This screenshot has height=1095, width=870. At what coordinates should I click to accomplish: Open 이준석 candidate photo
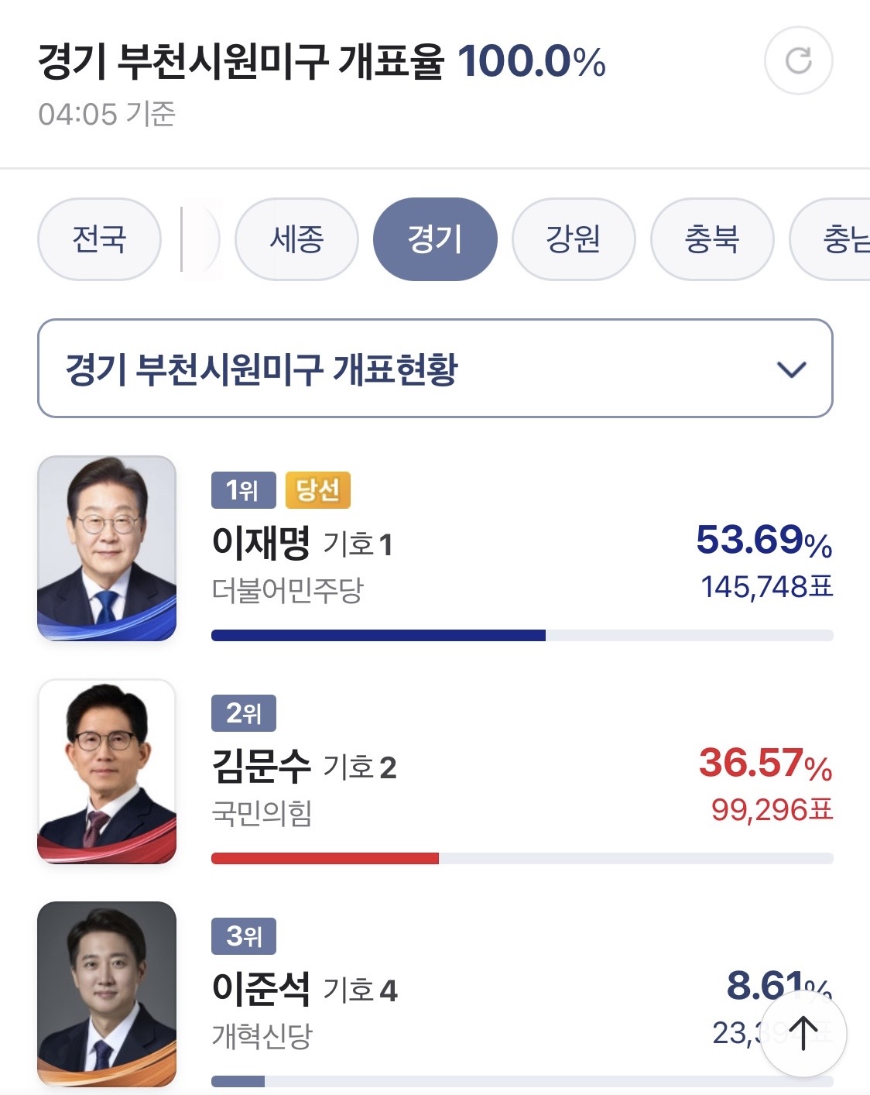point(107,994)
